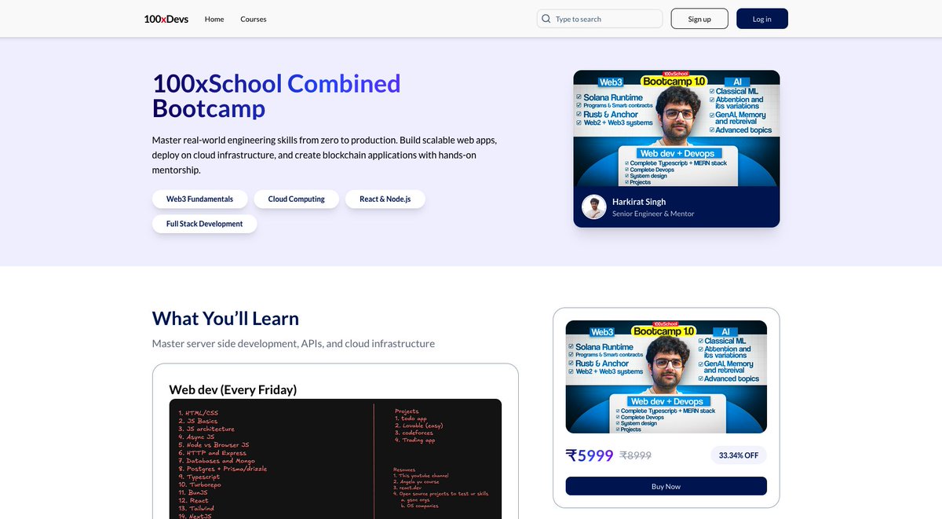Click the 100xDevs logo
The image size is (942, 519).
coord(166,19)
